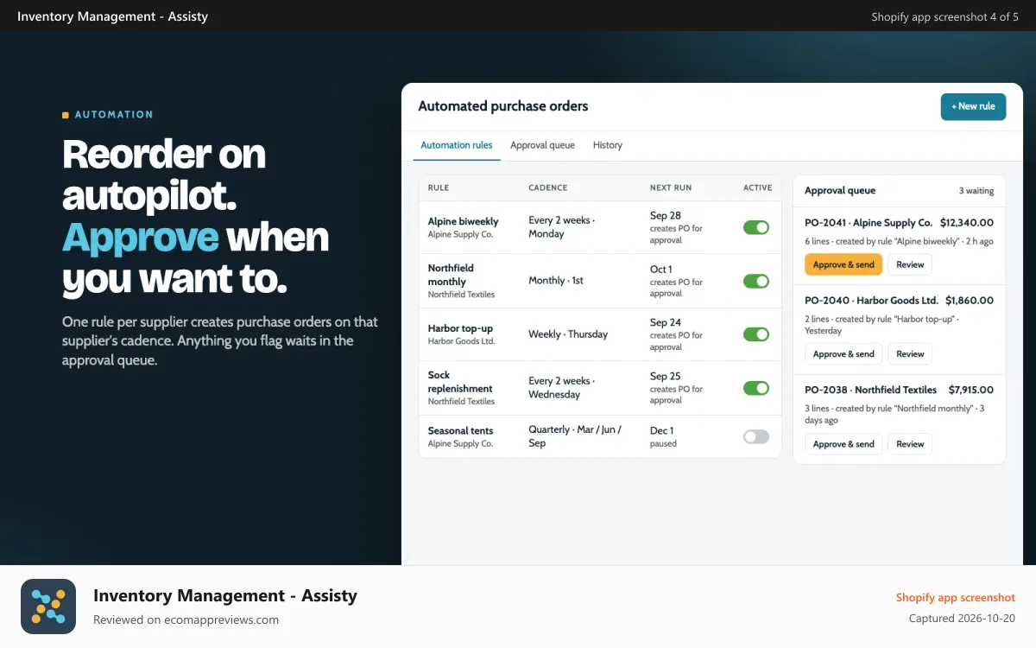Review PO-2040 Harbor Goods Ltd. order
The image size is (1036, 648).
910,354
